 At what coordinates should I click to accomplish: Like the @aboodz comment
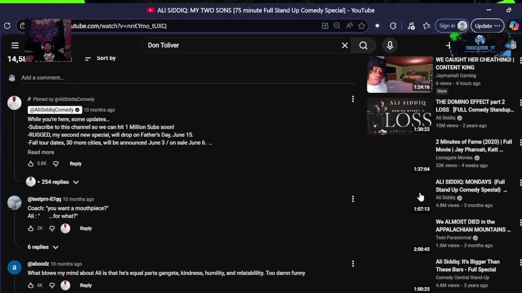pyautogui.click(x=31, y=285)
